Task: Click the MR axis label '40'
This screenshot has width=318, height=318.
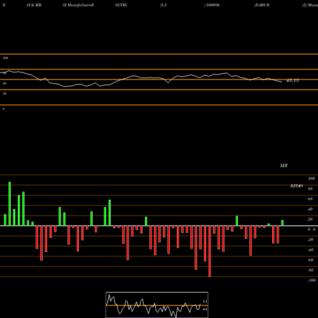Action: point(310,209)
